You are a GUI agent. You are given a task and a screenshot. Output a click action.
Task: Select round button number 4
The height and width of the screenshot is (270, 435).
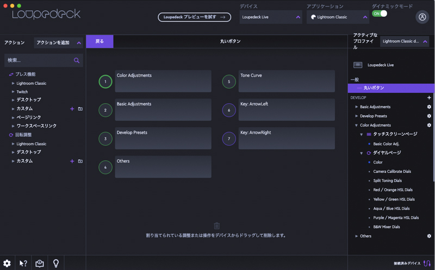point(105,167)
